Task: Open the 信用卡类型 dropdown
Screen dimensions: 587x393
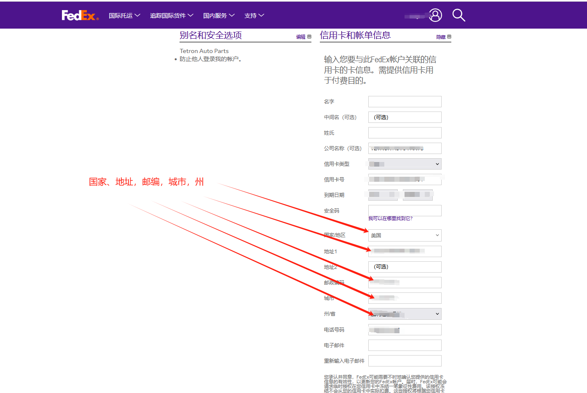Action: pos(405,164)
